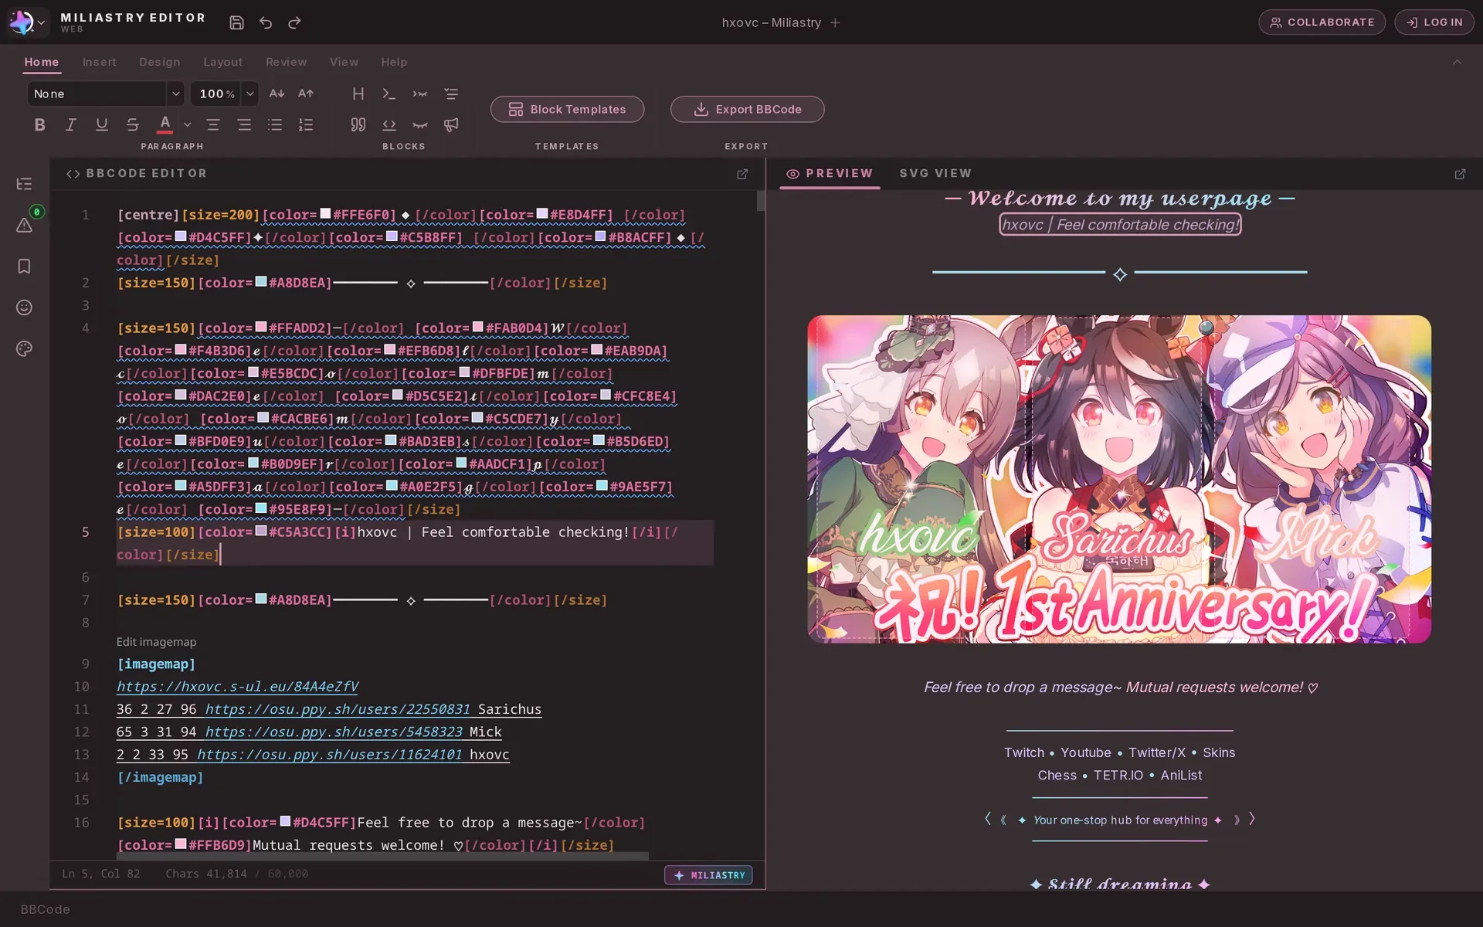
Task: Switch to the Review ribbon tab
Action: pos(286,62)
